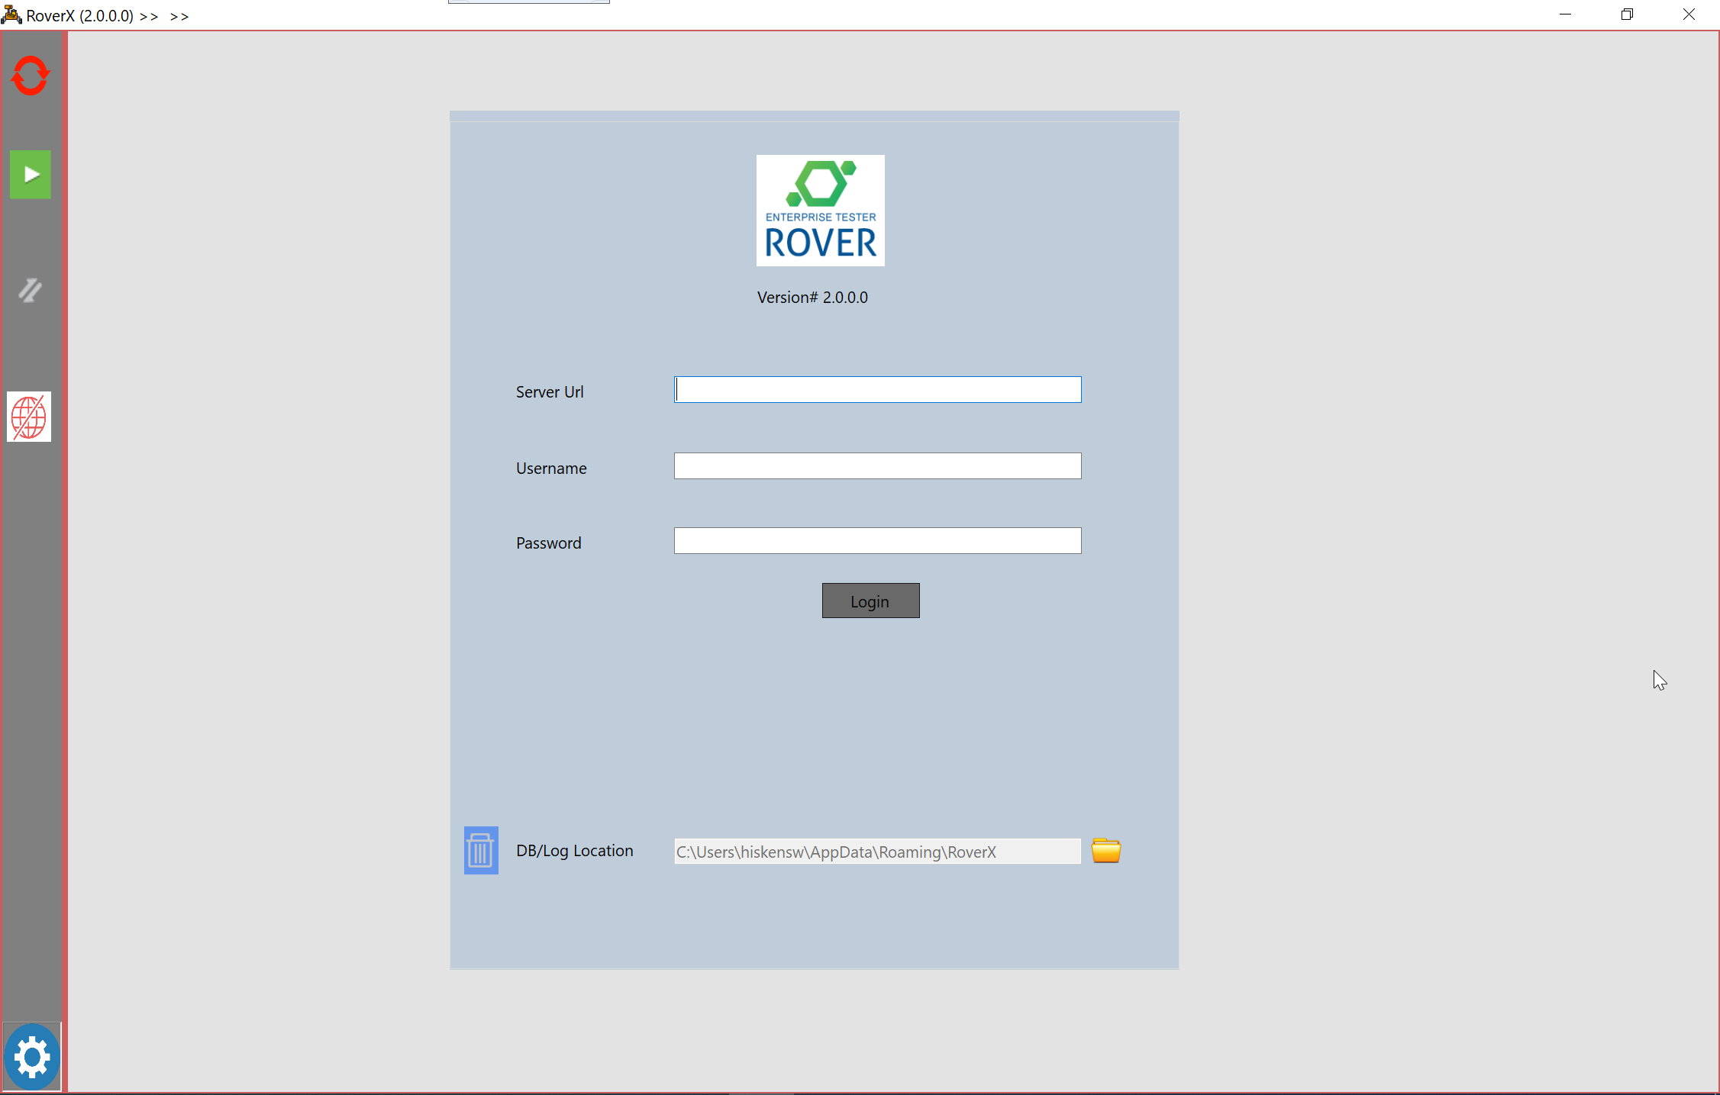1720x1095 pixels.
Task: Click the DB/Log Location label
Action: click(x=574, y=851)
